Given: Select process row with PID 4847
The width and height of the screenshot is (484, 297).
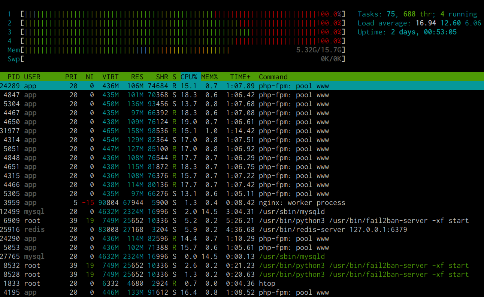Looking at the screenshot, I should (242, 95).
